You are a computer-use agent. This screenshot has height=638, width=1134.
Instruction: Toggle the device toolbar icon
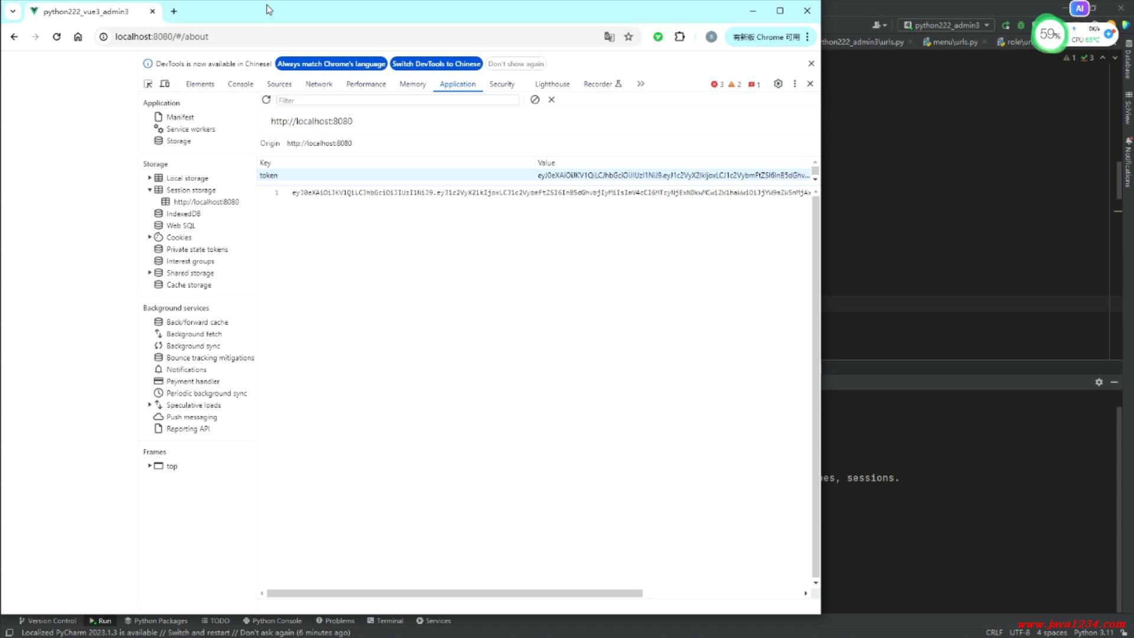(x=165, y=84)
